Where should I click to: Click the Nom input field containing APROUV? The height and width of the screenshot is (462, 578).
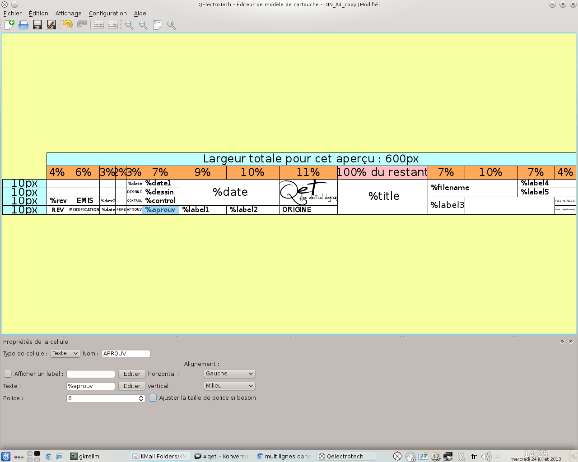pos(126,353)
